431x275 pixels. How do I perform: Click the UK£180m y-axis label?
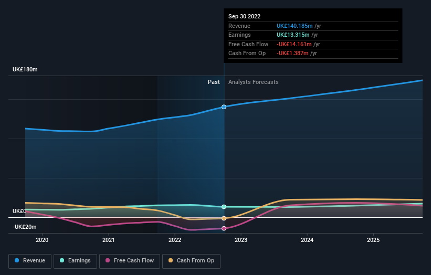[25, 69]
